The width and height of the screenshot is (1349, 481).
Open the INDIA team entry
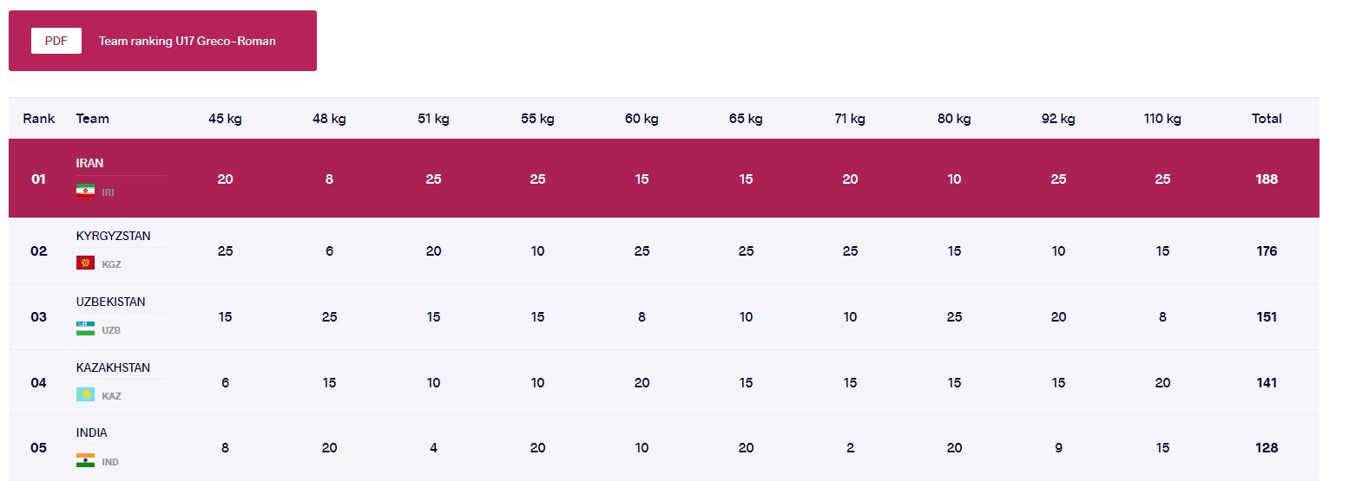point(92,432)
